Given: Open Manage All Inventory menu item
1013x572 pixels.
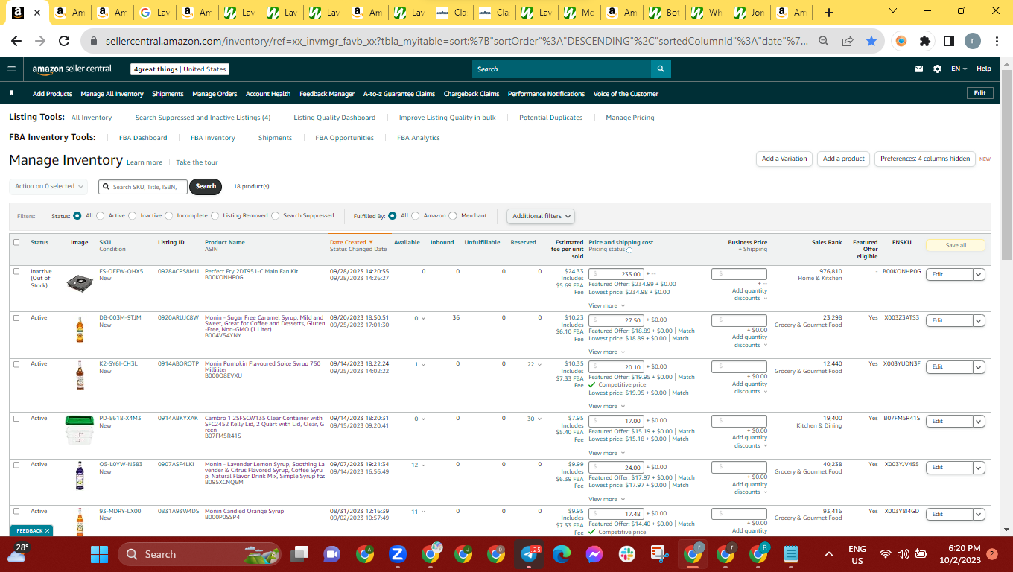Looking at the screenshot, I should tap(112, 94).
